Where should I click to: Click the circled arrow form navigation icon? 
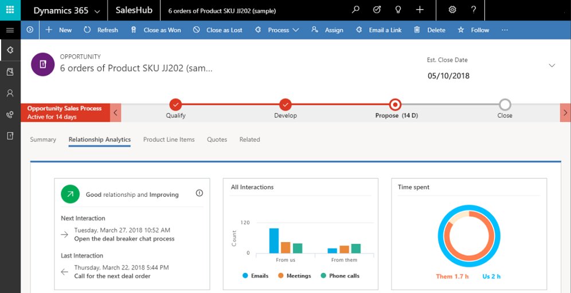click(x=30, y=30)
